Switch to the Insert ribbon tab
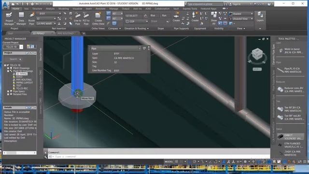 coord(89,9)
